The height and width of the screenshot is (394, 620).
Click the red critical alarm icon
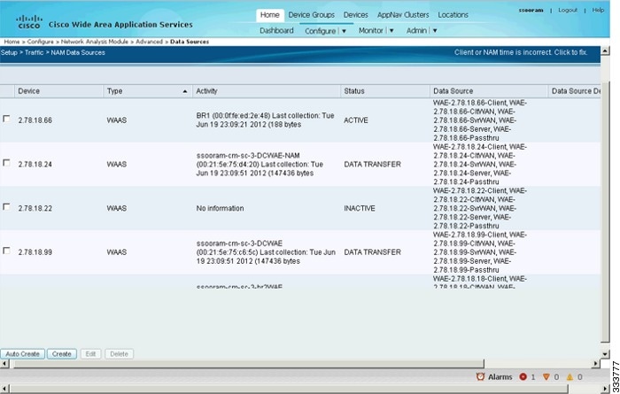coord(523,377)
